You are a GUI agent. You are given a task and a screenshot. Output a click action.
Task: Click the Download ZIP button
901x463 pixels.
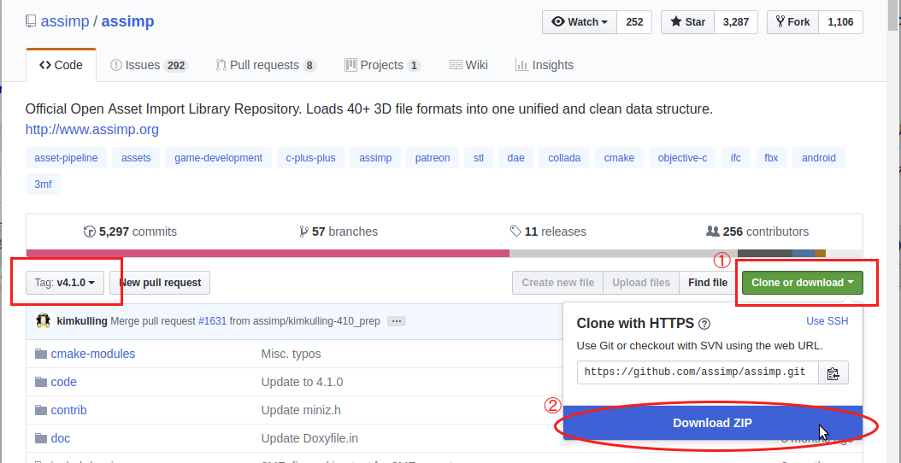coord(712,423)
